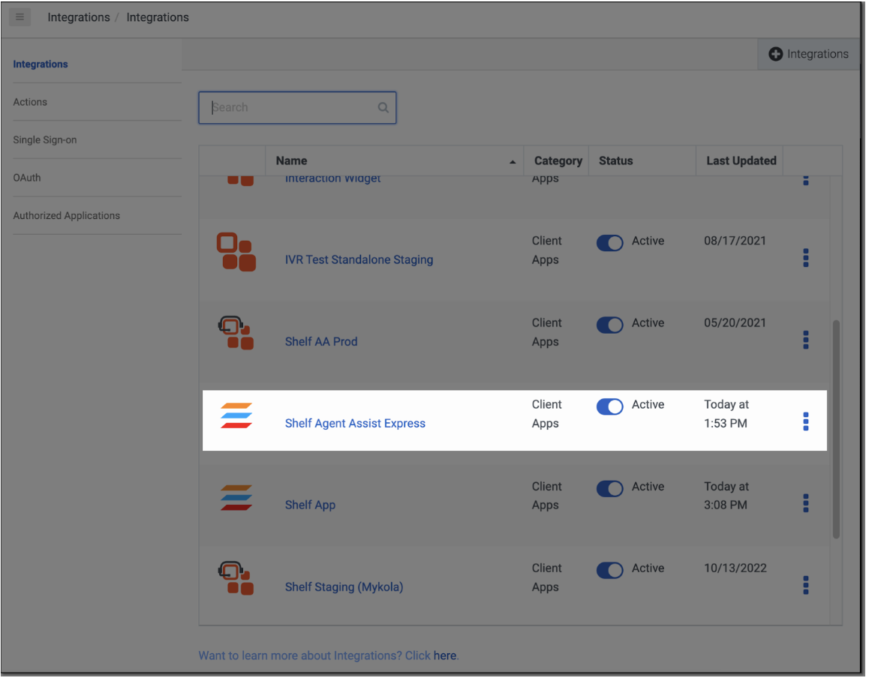Click the Today at 1:53 PM cell
869x678 pixels.
tap(726, 414)
